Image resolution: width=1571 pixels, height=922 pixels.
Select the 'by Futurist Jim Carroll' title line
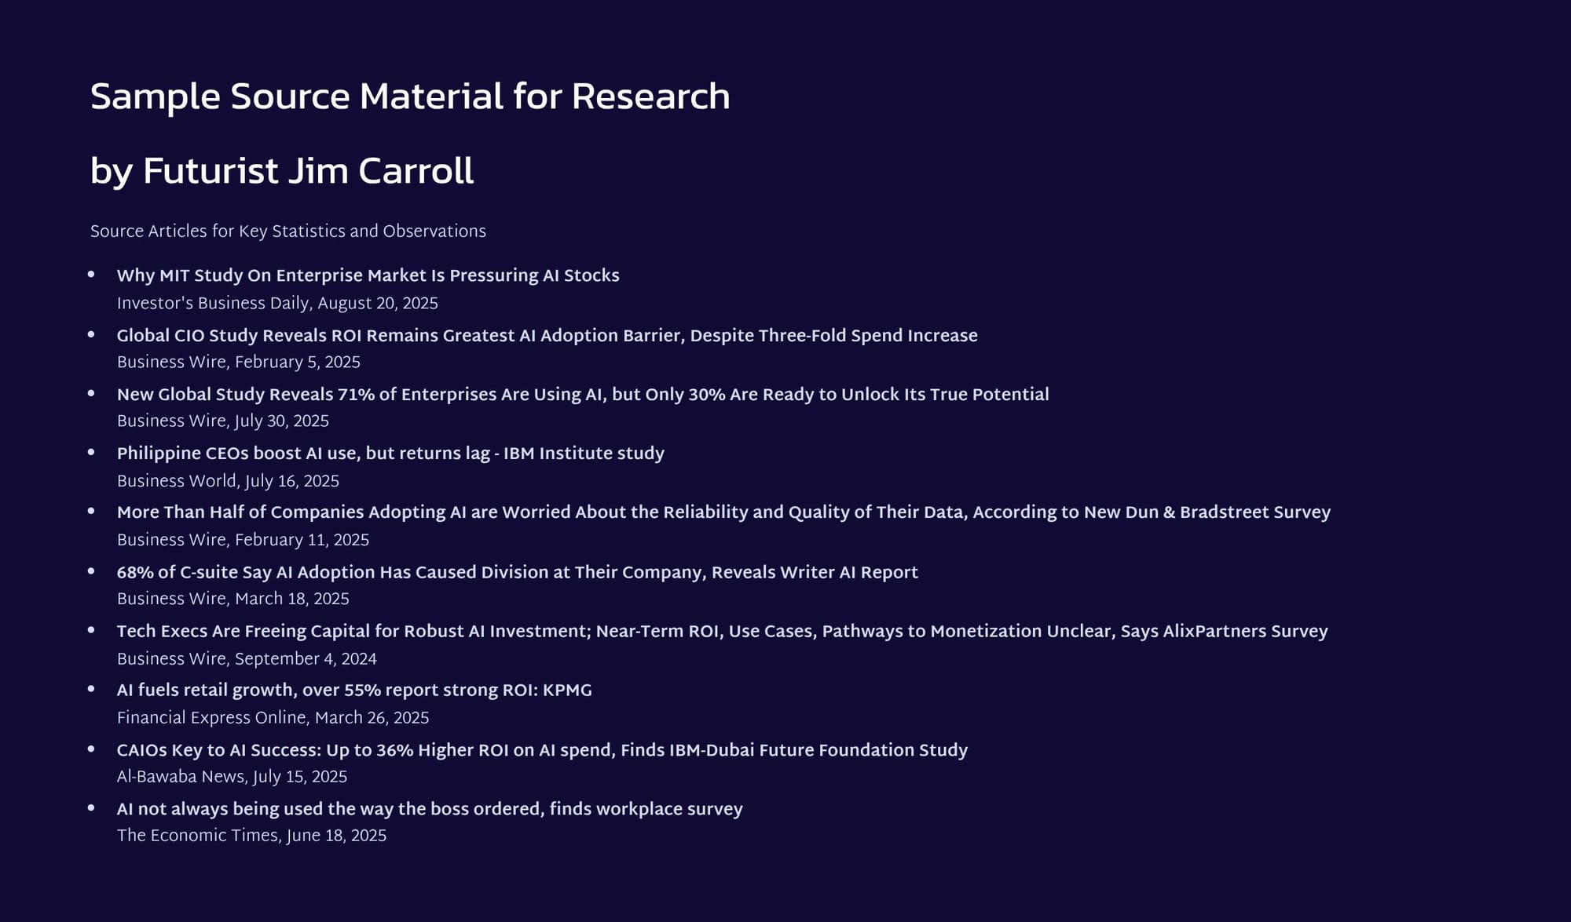282,171
